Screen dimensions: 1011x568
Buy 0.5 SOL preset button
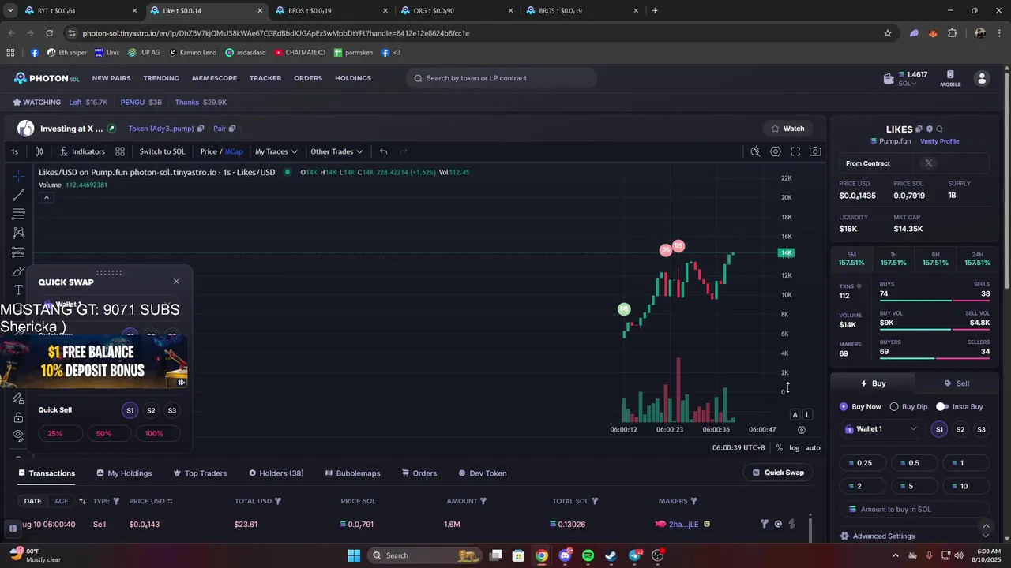914,463
